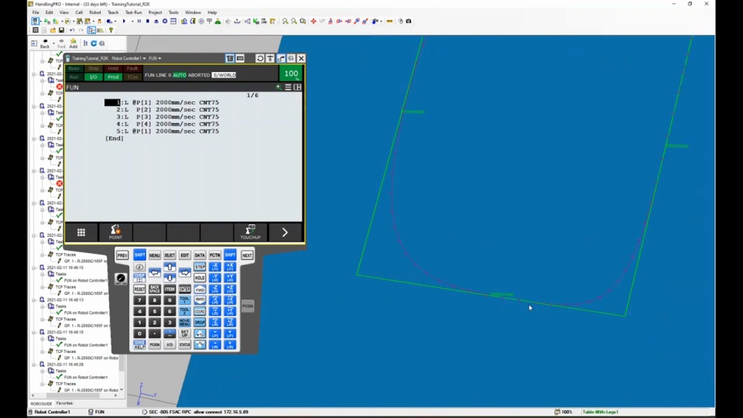Click the Back navigation arrow icon

pyautogui.click(x=45, y=43)
